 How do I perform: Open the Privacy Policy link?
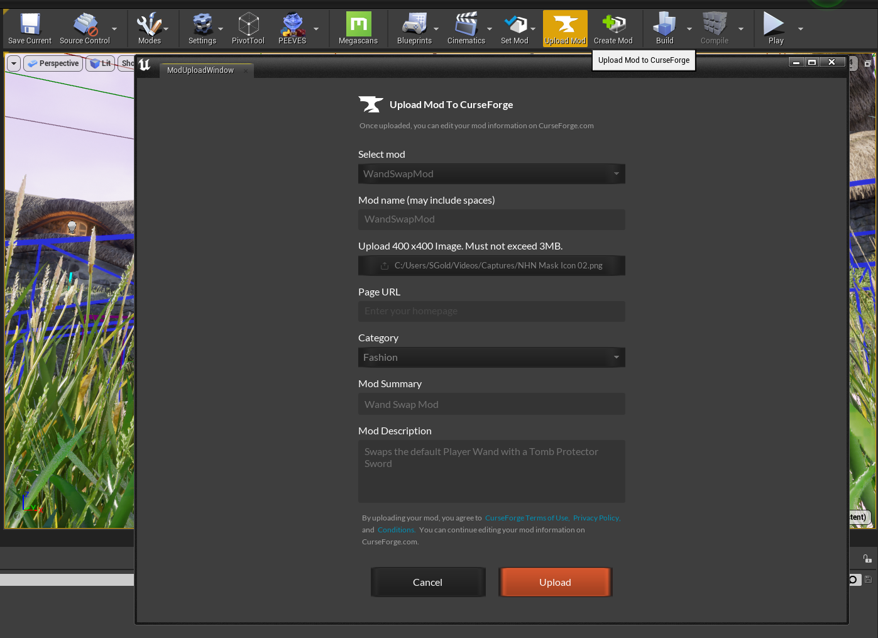(596, 518)
